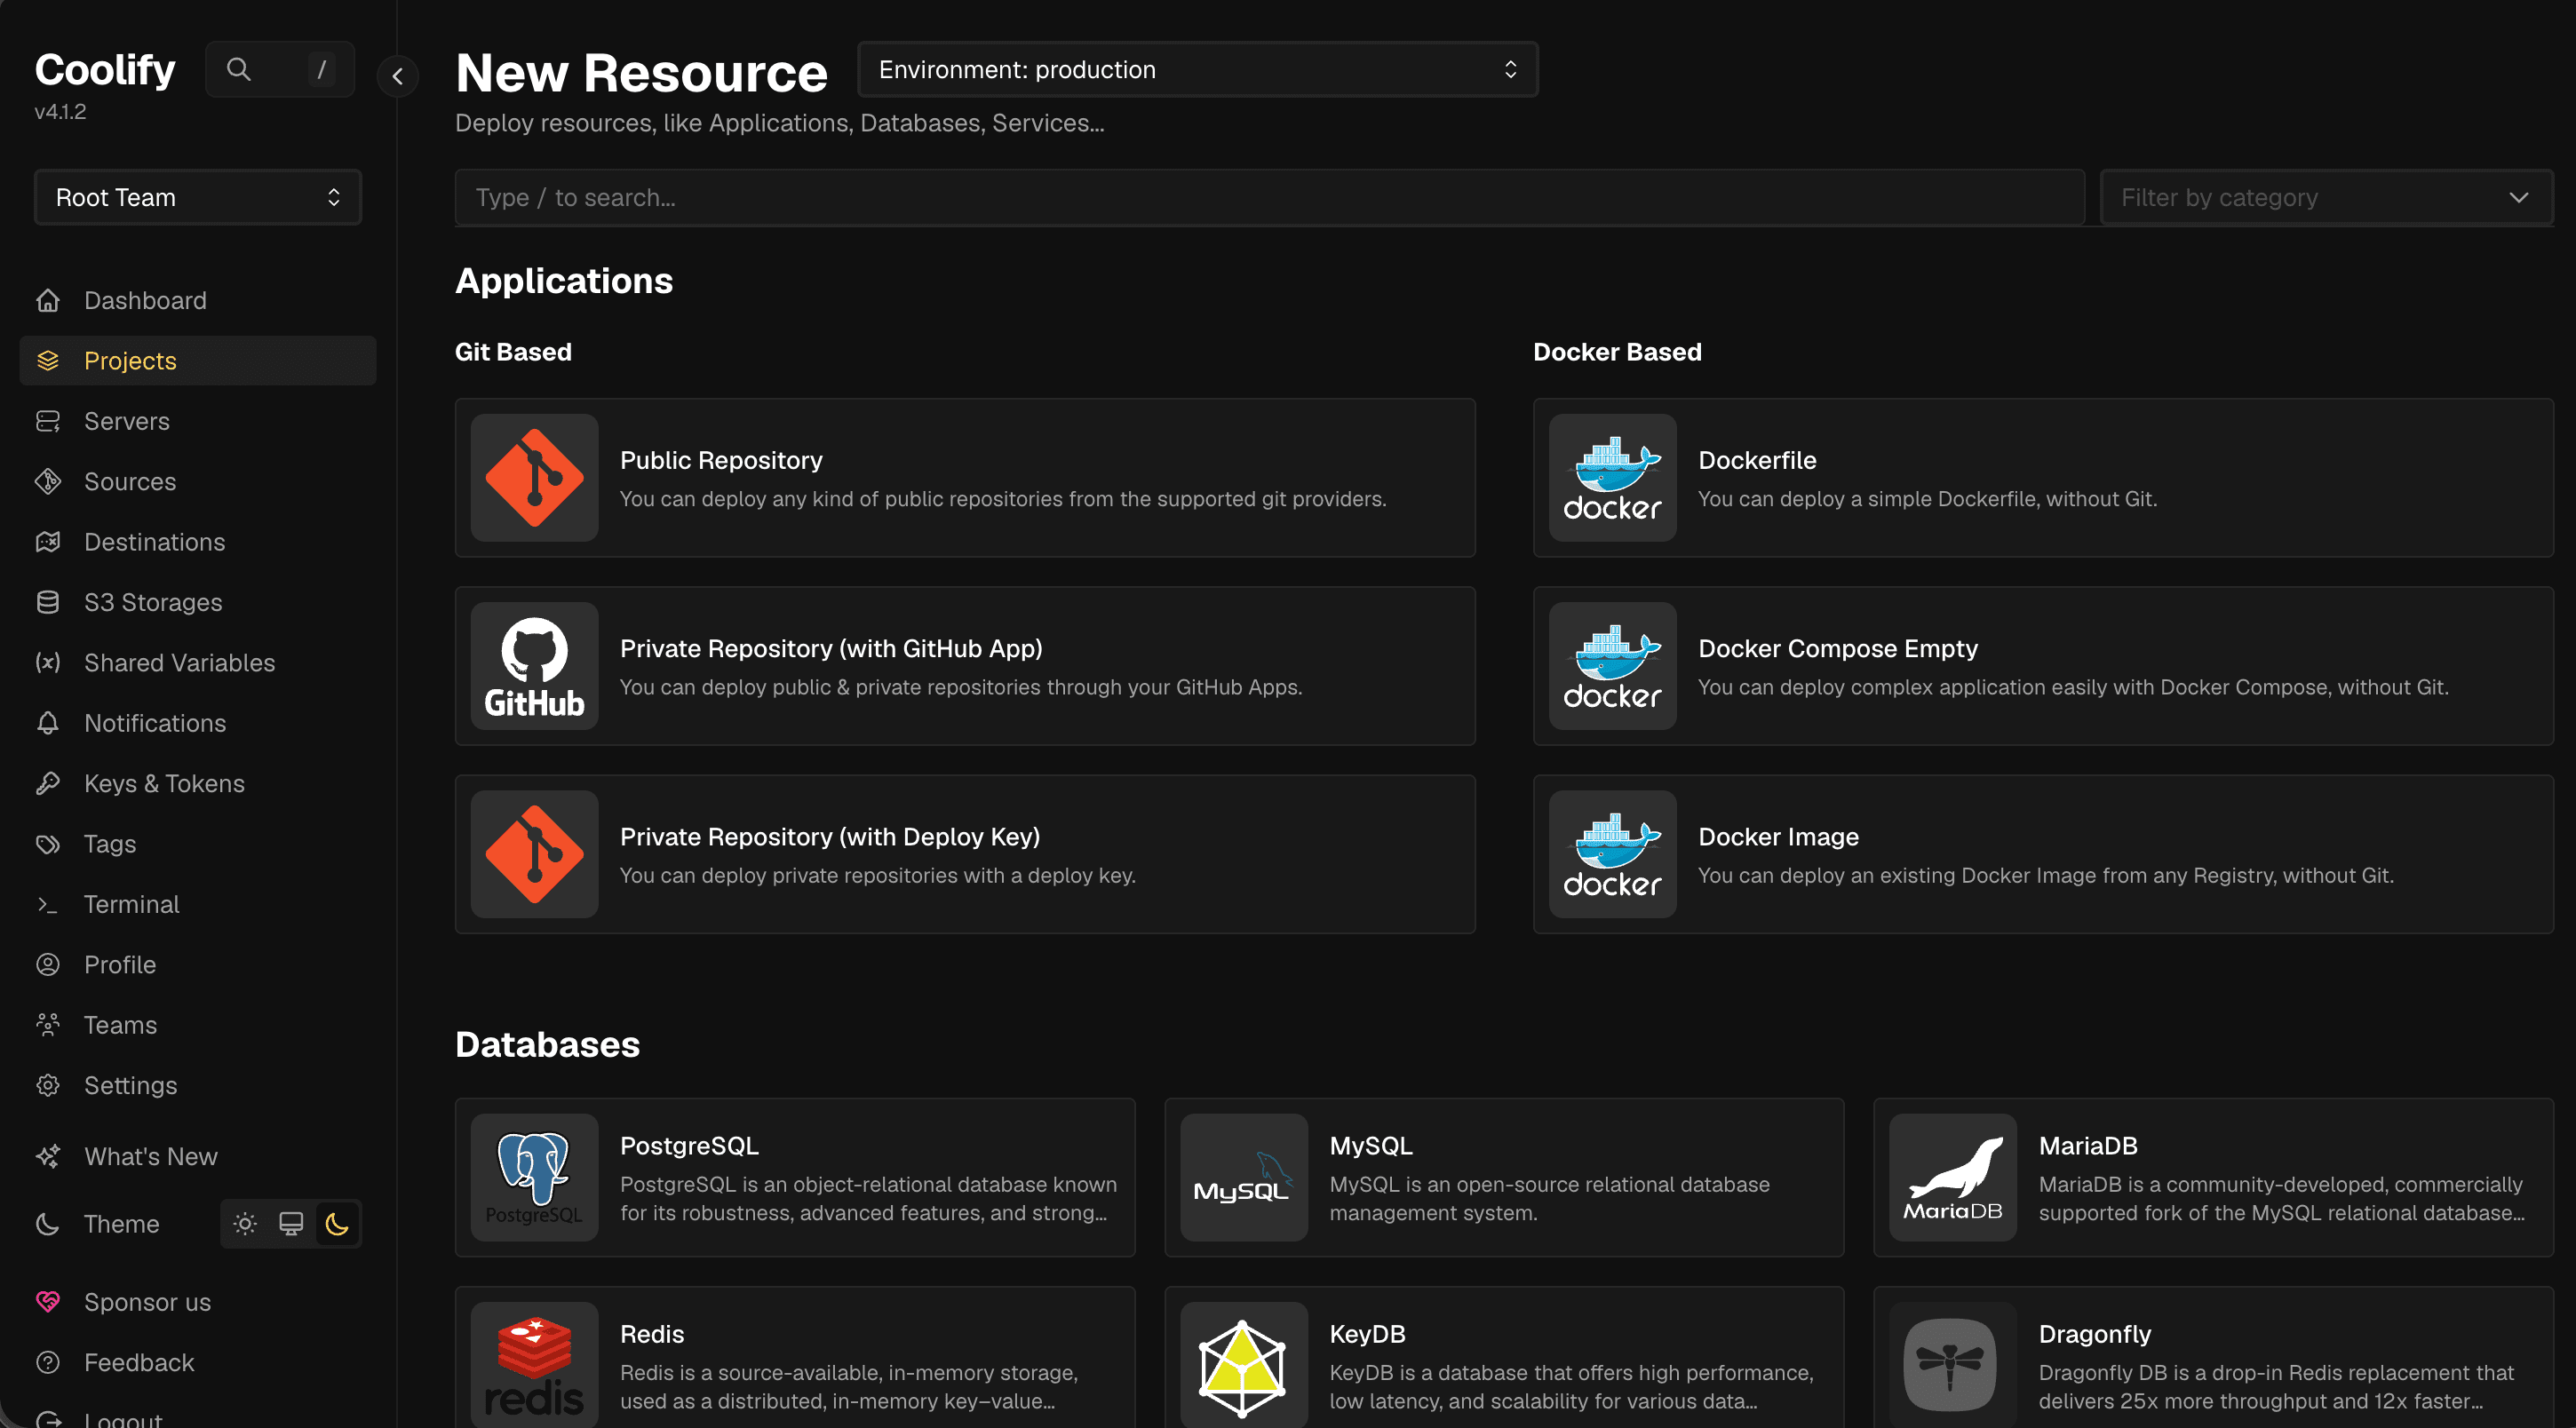Viewport: 2576px width, 1428px height.
Task: Switch to dark theme moon toggle
Action: click(x=337, y=1223)
